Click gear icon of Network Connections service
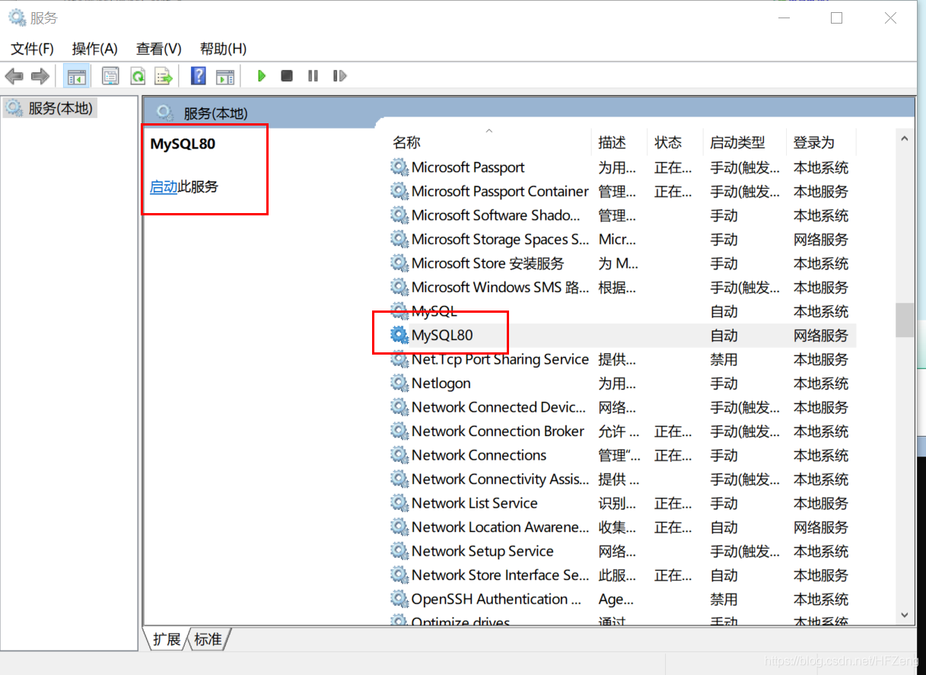926x675 pixels. click(x=399, y=455)
